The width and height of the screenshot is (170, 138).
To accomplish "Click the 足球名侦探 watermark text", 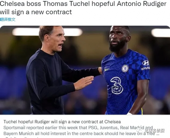I will [x=154, y=131].
